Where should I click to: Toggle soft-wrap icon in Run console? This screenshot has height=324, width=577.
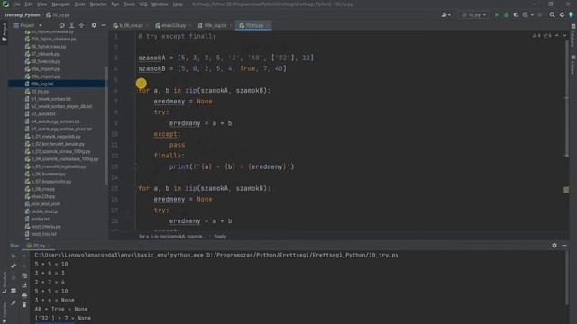[x=24, y=275]
